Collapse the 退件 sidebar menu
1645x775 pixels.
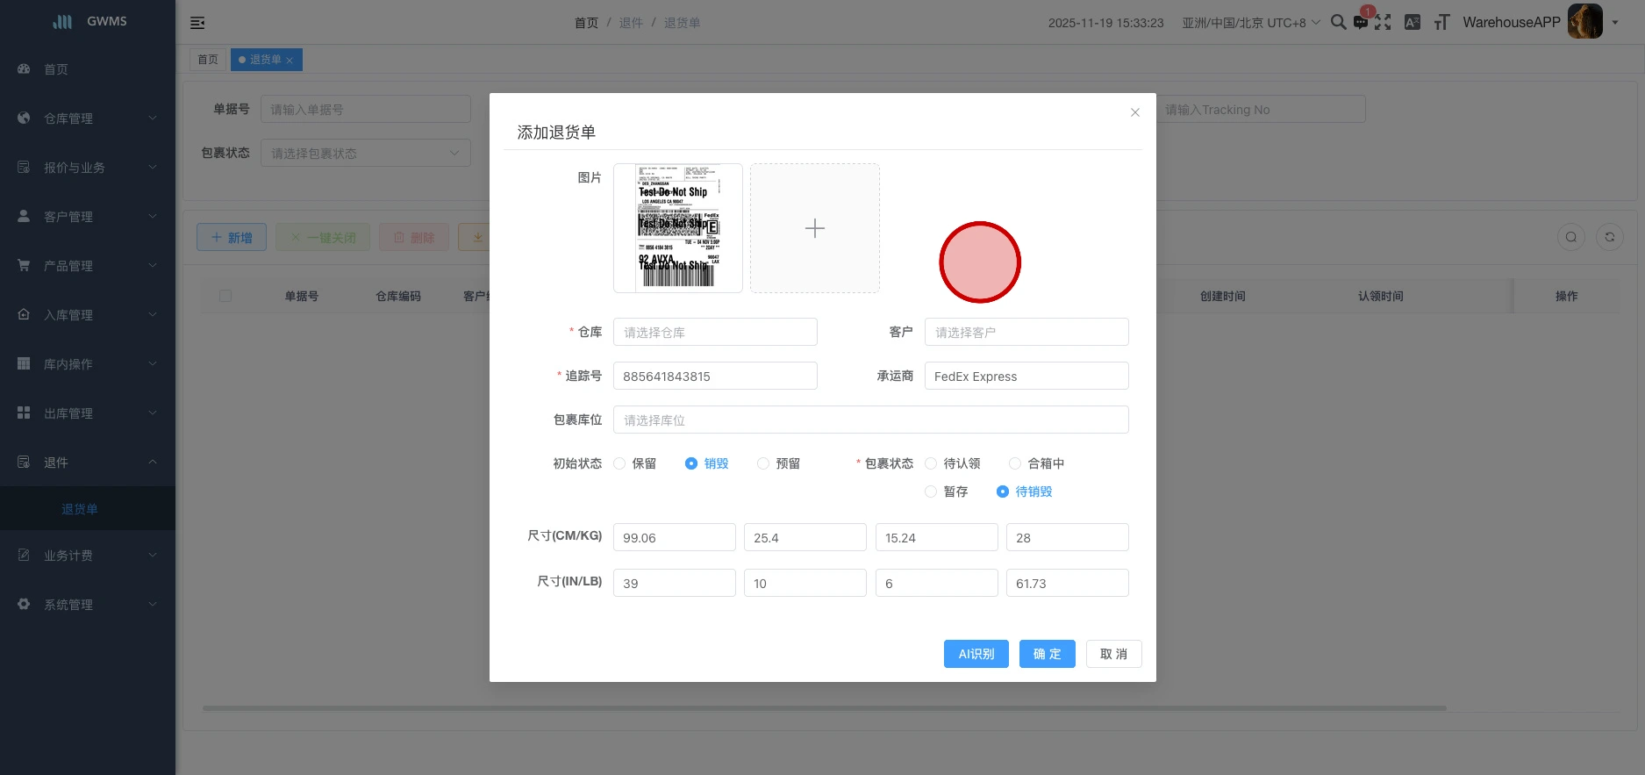88,462
